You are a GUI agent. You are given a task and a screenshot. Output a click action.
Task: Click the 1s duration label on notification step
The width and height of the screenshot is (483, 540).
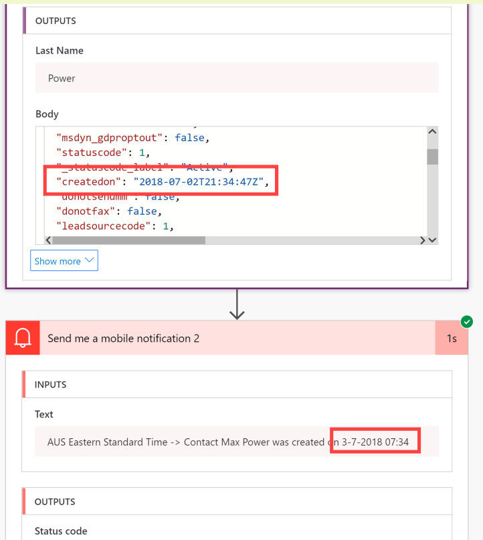coord(452,339)
